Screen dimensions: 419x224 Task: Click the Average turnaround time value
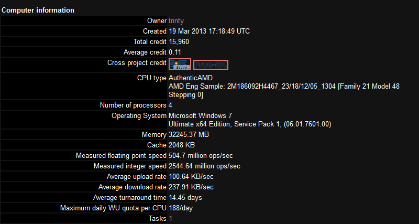(185, 197)
